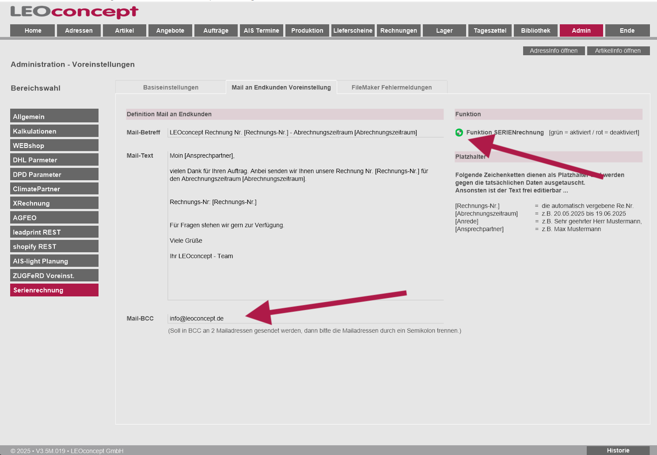Switch to Angebote
This screenshot has height=455, width=657.
tap(170, 30)
